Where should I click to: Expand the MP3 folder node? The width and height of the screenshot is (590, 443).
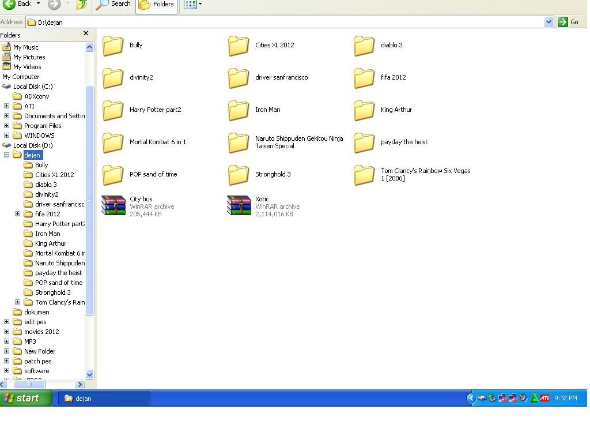tap(7, 341)
